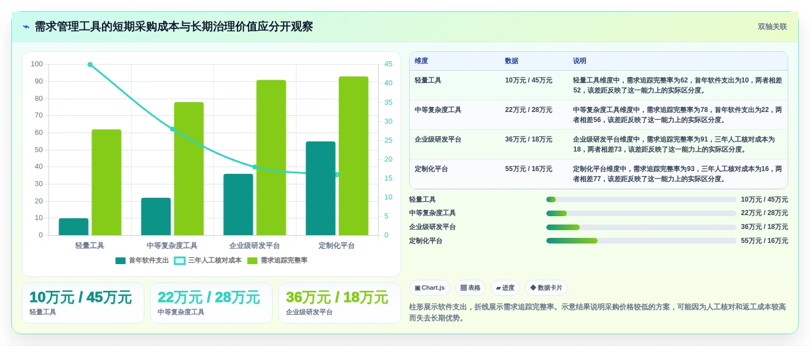Click the green bar for 轻量工具

pos(106,182)
